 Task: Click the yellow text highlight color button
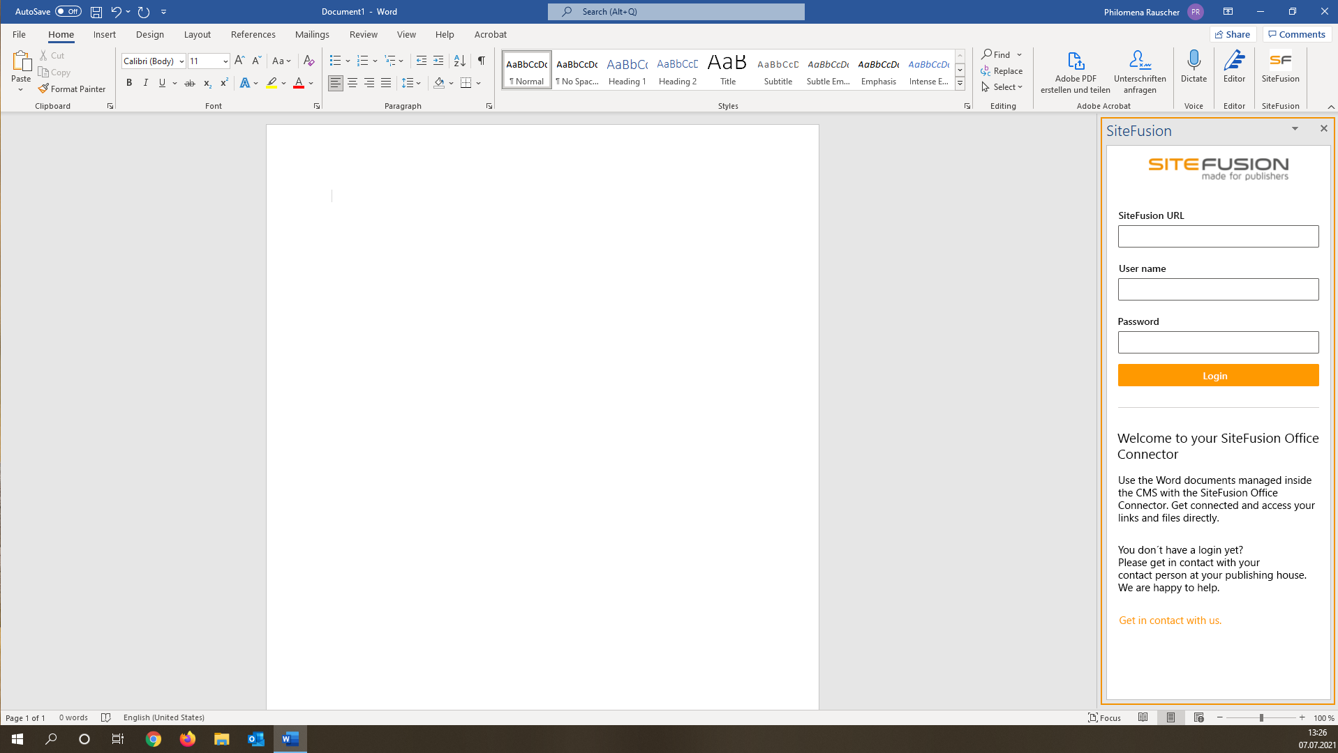pos(272,83)
